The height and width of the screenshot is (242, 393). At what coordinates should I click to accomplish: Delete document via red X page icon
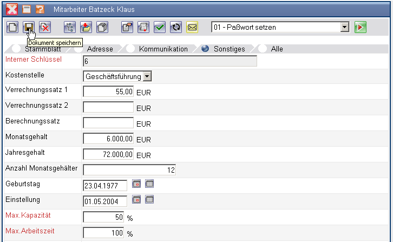45,27
